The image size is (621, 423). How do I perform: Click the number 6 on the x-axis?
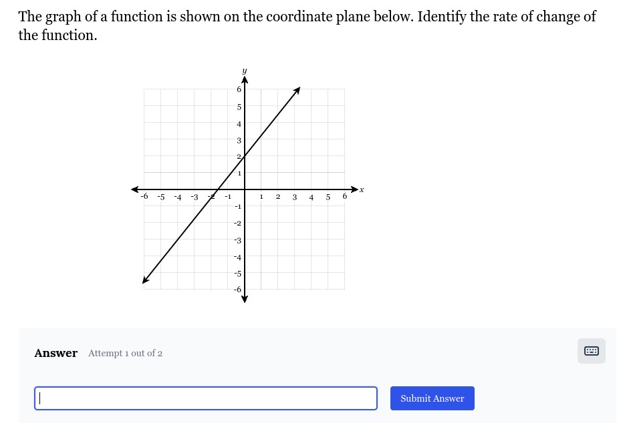tap(344, 196)
